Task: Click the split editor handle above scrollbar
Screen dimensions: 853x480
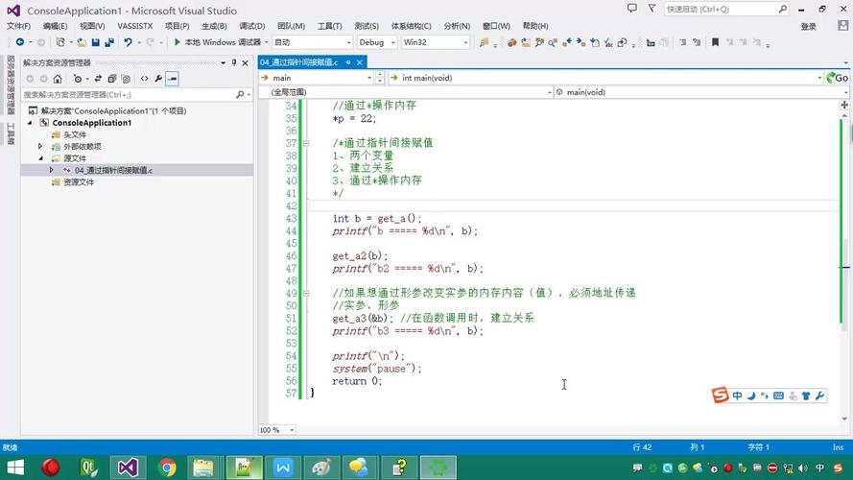Action: [844, 105]
